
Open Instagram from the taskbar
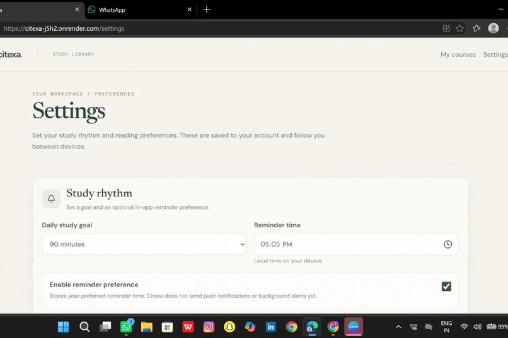pos(209,327)
